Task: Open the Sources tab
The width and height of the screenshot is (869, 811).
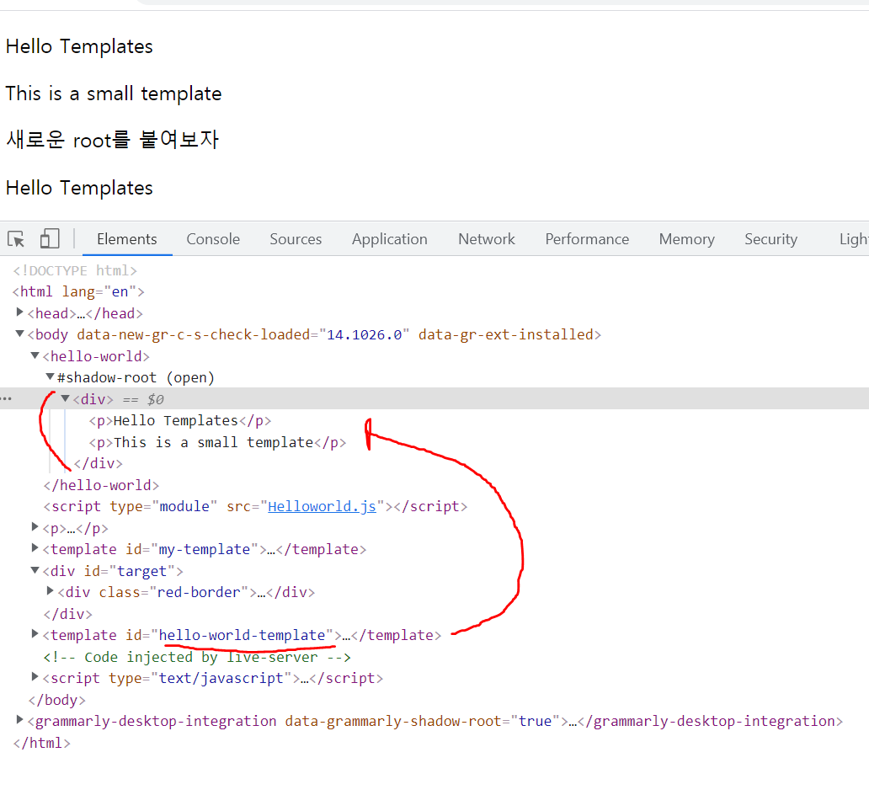Action: coord(296,239)
